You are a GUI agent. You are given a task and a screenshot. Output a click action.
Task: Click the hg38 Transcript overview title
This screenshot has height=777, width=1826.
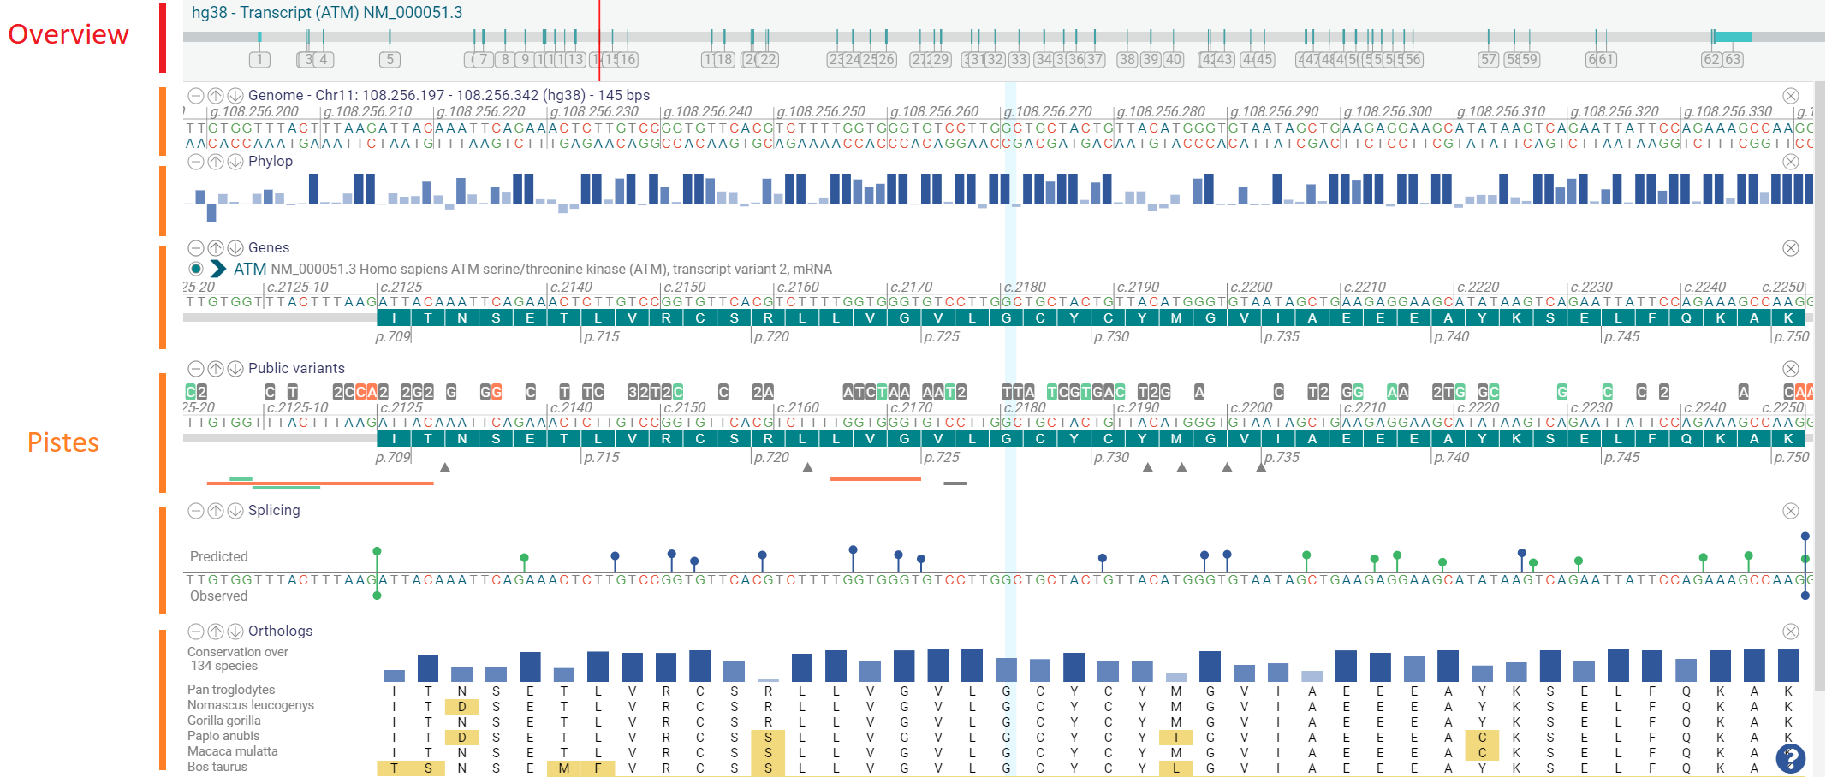(x=326, y=13)
